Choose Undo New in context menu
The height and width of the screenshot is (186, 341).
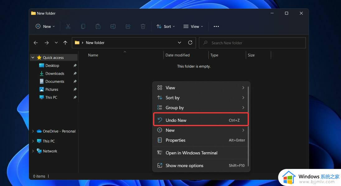point(201,120)
